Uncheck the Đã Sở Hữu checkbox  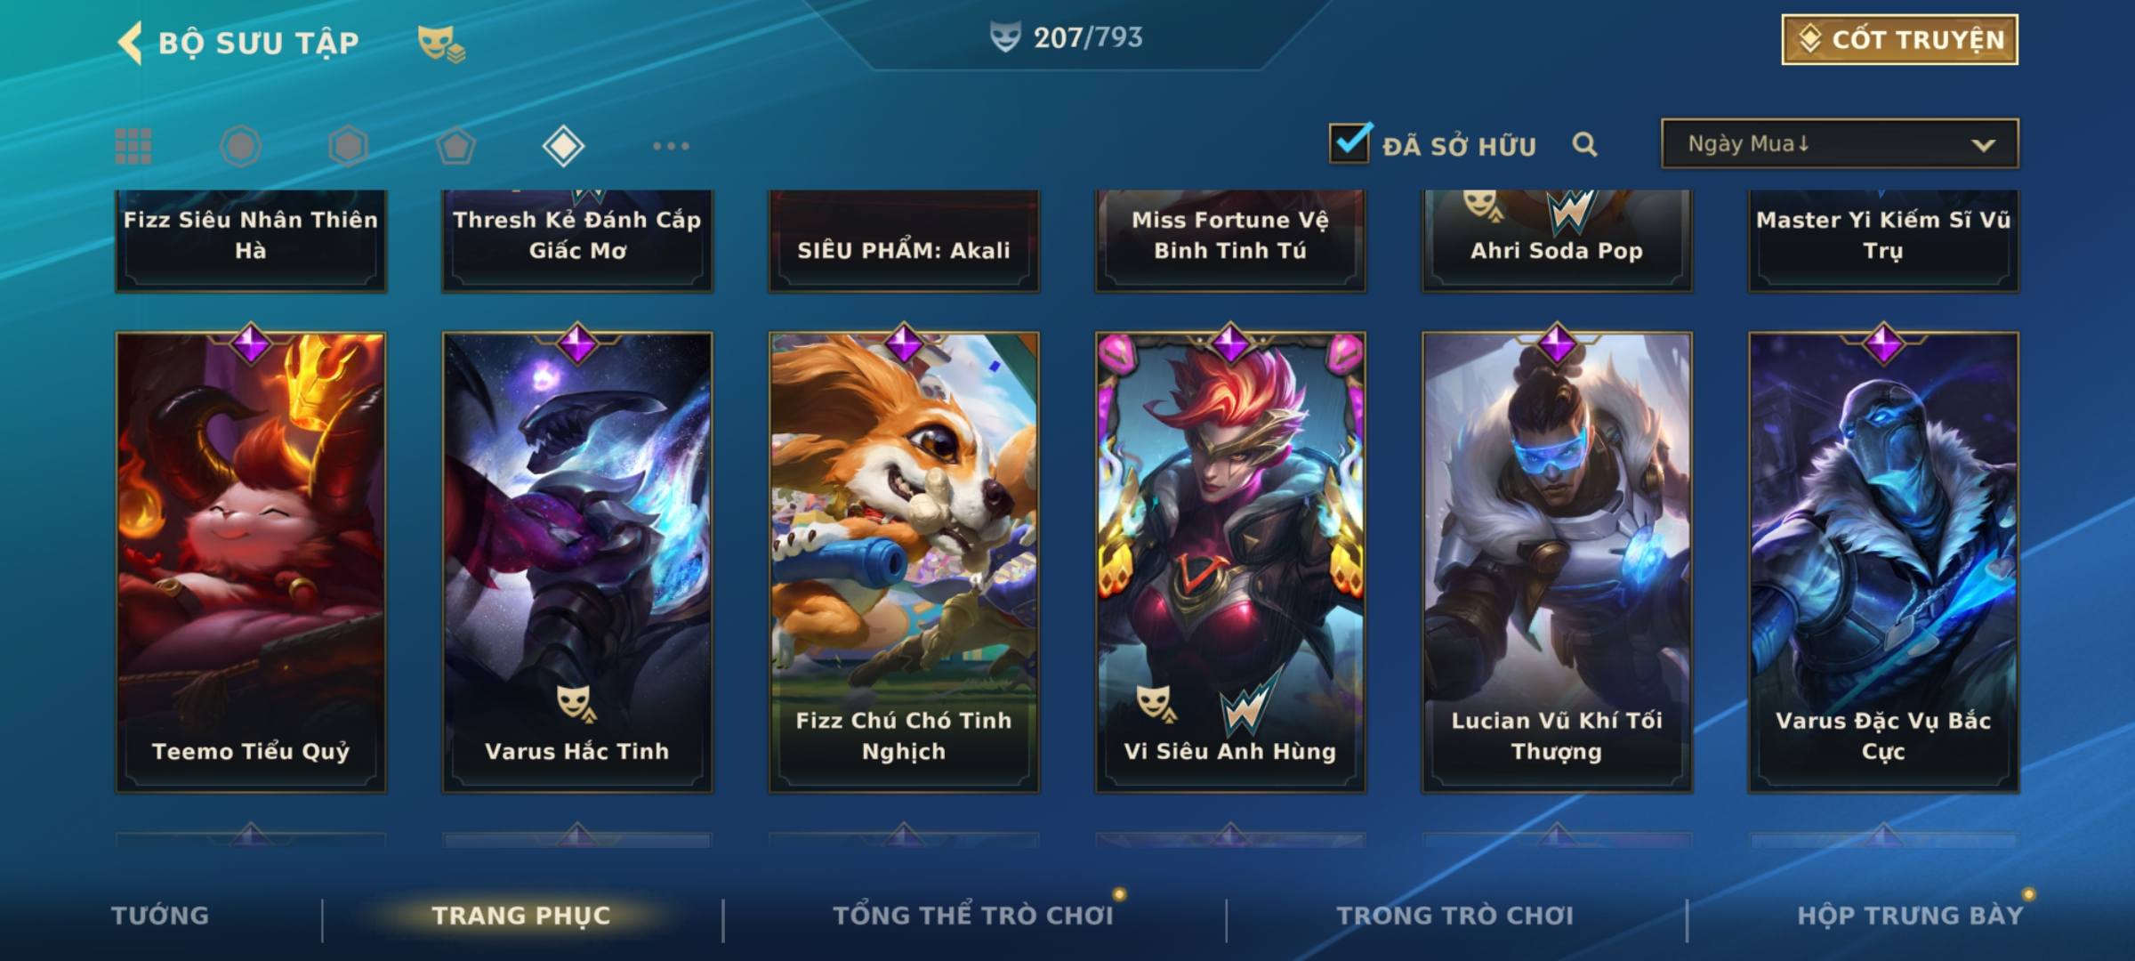pyautogui.click(x=1349, y=142)
